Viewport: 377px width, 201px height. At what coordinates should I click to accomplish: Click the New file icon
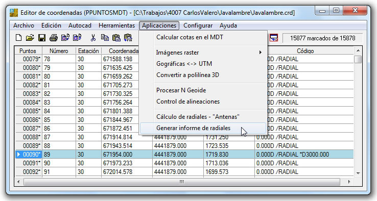tap(18, 38)
